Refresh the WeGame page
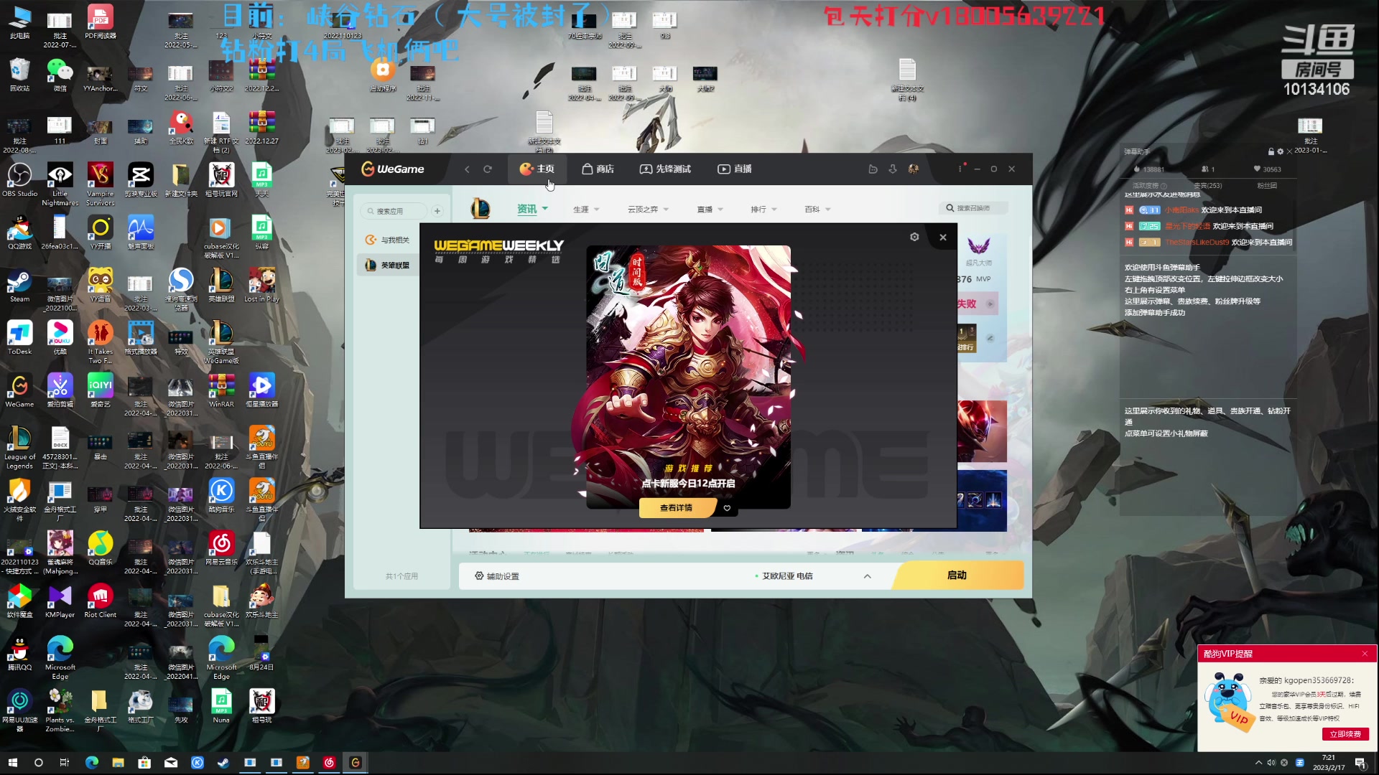1379x775 pixels. [488, 169]
